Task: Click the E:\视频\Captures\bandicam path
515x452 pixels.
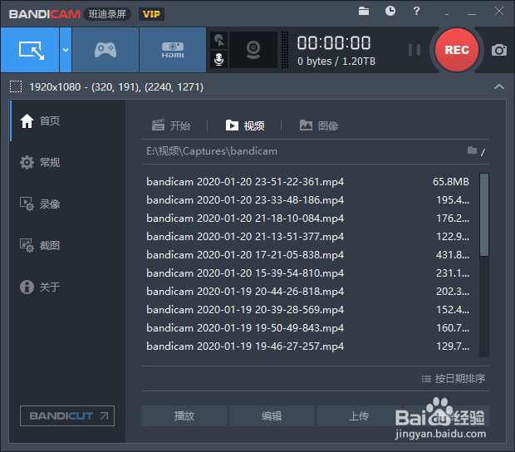Action: click(212, 151)
